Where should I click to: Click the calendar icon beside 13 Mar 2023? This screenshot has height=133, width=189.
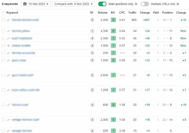pyautogui.click(x=25, y=4)
